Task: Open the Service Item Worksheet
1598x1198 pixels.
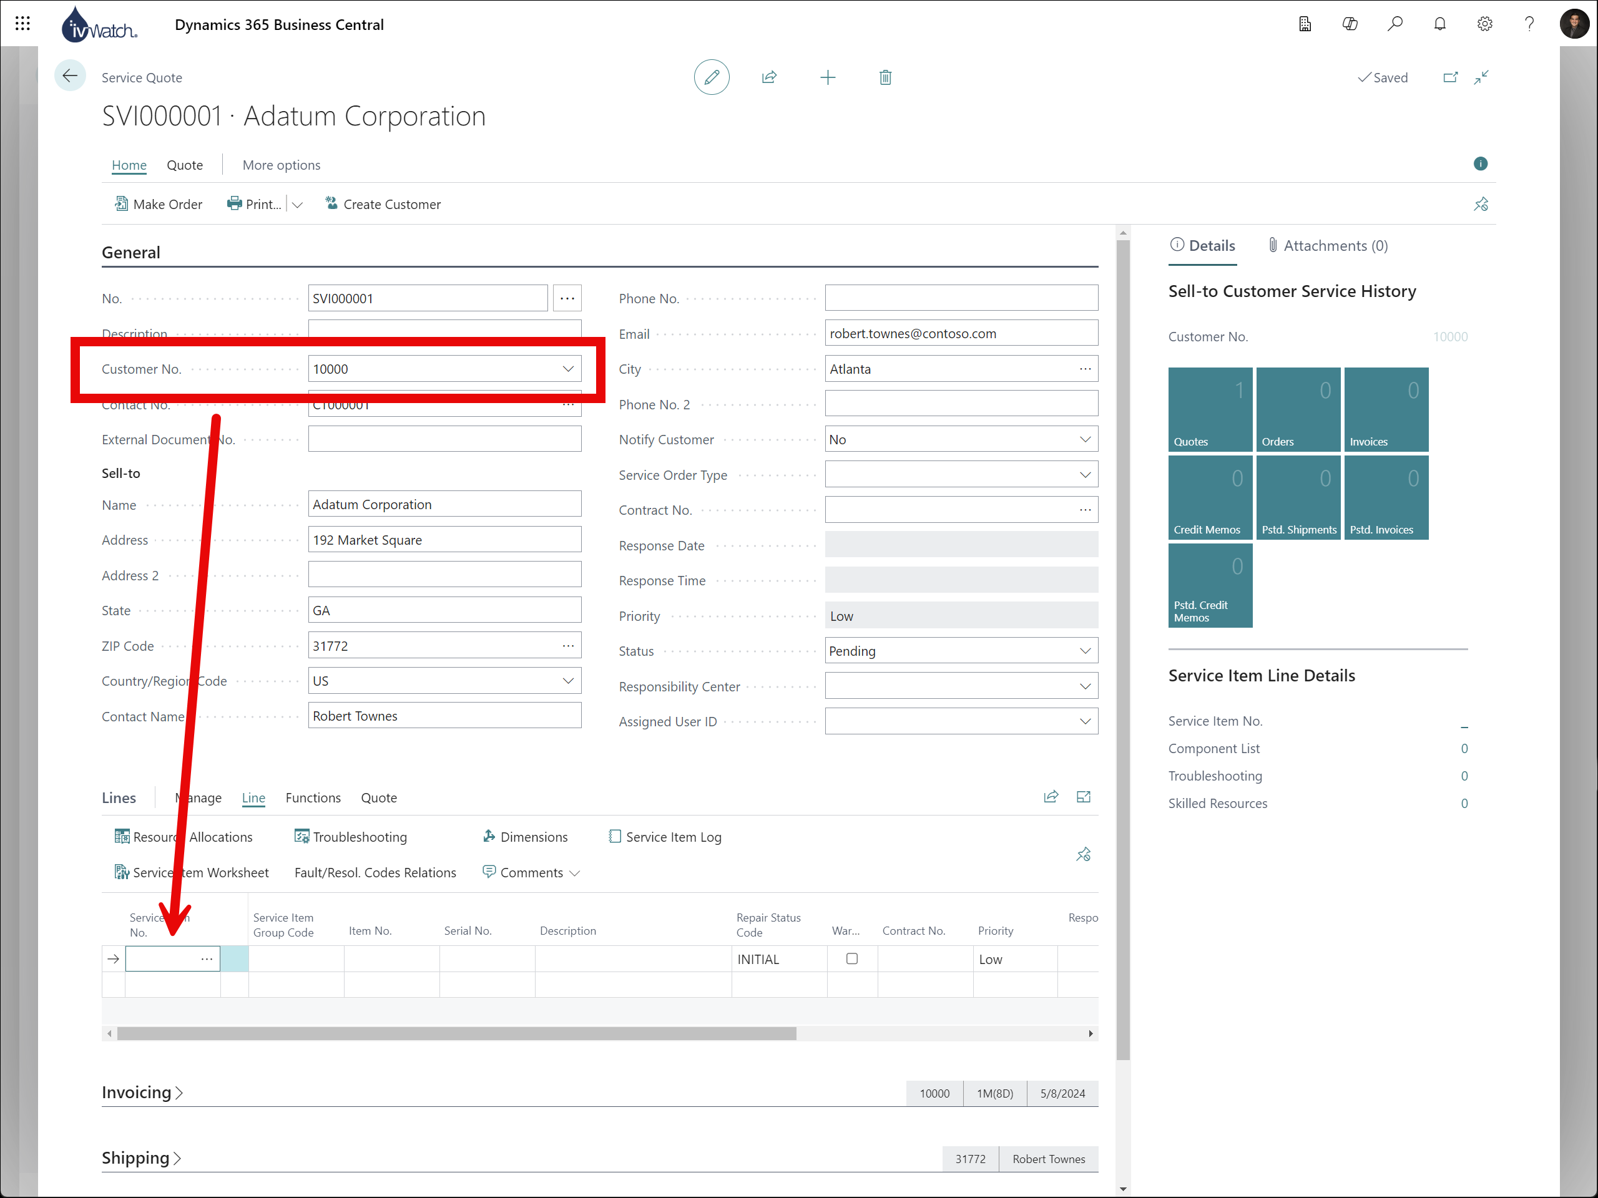Action: 192,872
